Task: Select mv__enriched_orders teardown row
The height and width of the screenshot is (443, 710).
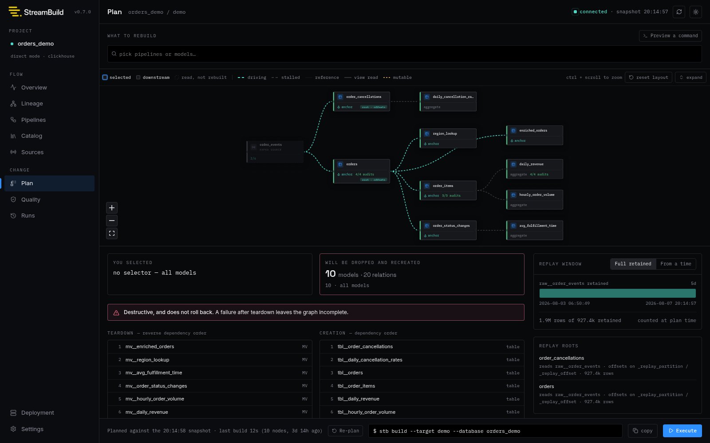Action: [x=209, y=347]
